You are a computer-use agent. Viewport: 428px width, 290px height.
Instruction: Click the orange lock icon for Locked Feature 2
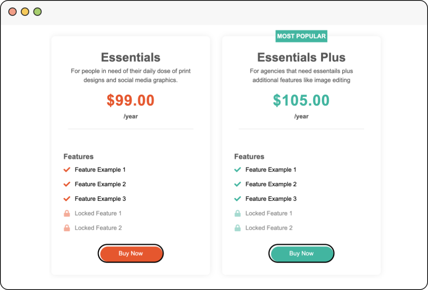click(x=66, y=228)
